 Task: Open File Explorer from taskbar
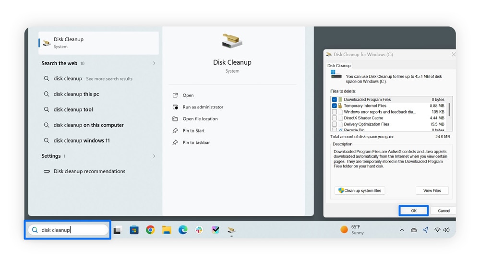pos(167,230)
